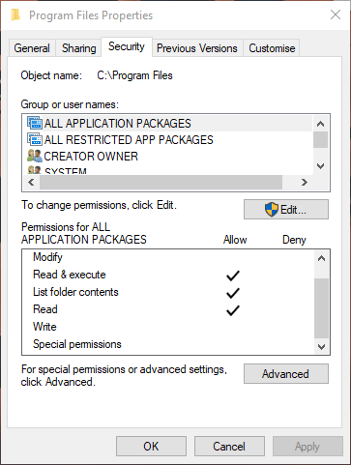The image size is (351, 465).
Task: Switch to the General tab
Action: (32, 48)
